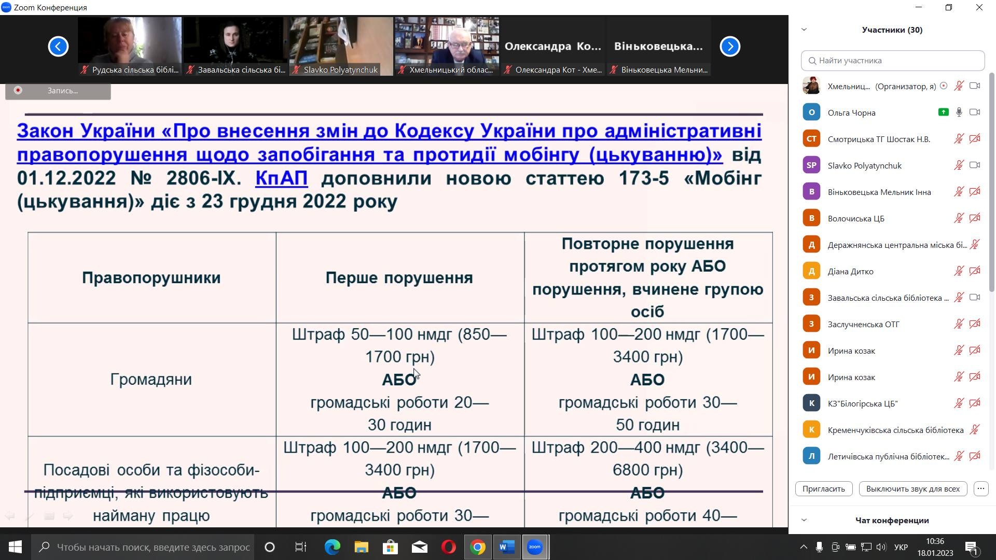The width and height of the screenshot is (996, 560).
Task: Click Ольга Чорна's microphone icon
Action: point(959,113)
